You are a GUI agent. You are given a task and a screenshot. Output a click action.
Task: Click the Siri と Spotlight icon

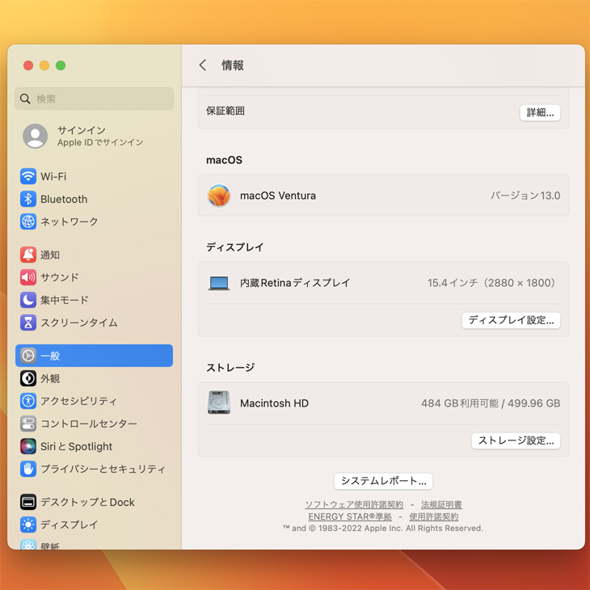(27, 446)
